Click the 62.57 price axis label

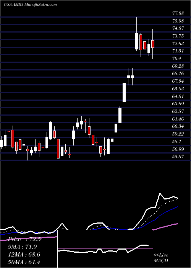[x=178, y=111]
